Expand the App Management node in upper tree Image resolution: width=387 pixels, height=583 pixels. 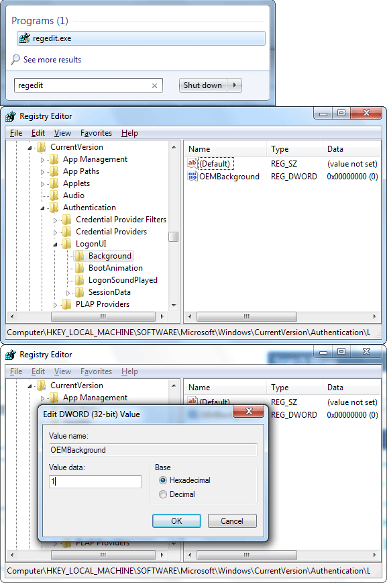[42, 160]
